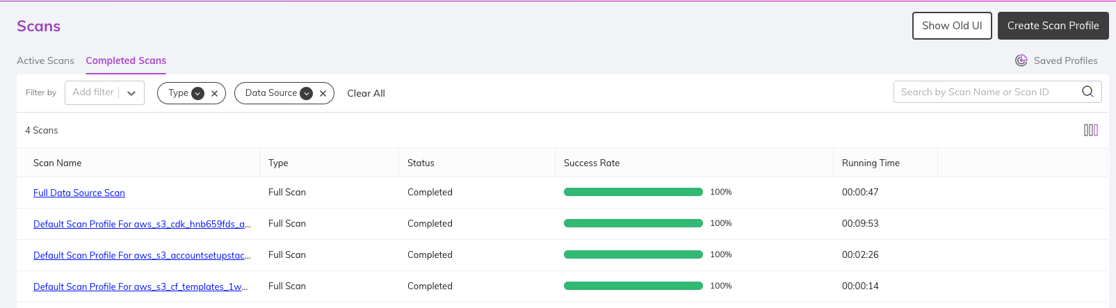The image size is (1116, 308).
Task: Remove the Data Source filter chip
Action: point(323,93)
